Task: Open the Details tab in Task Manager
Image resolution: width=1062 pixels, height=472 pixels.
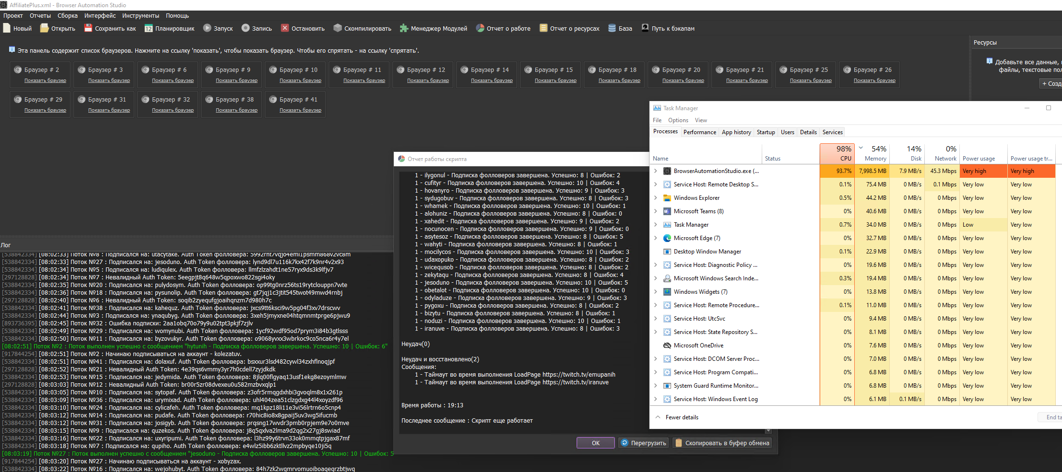Action: click(808, 132)
